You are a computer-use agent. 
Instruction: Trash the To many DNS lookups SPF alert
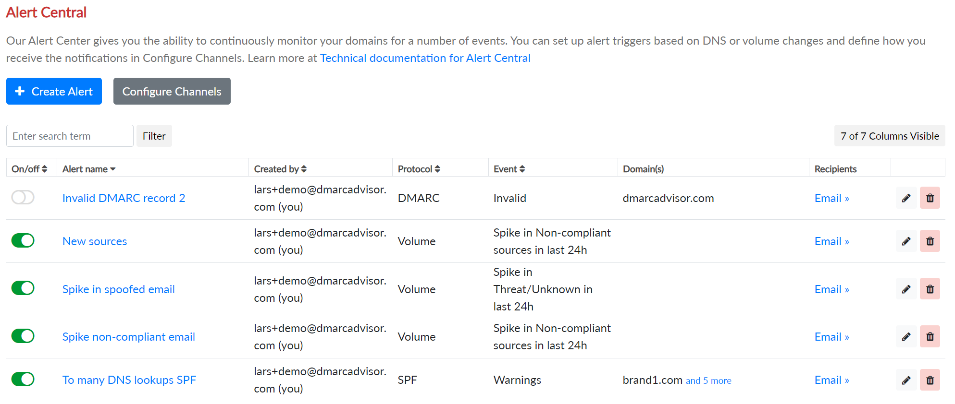[930, 380]
